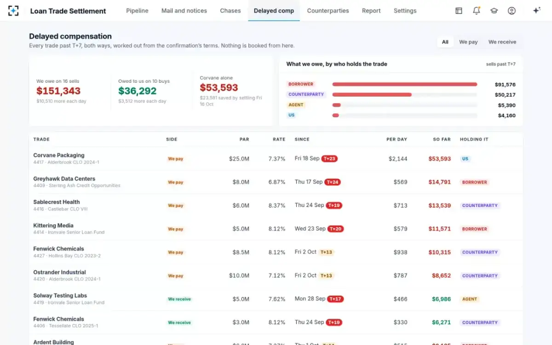
Task: Filter to We pay trades
Action: pyautogui.click(x=468, y=42)
